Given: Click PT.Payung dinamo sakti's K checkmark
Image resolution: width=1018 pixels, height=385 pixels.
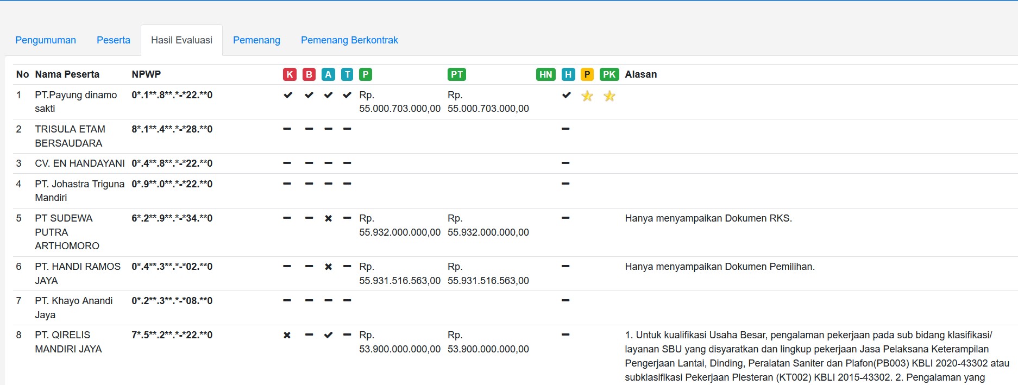Looking at the screenshot, I should point(288,95).
